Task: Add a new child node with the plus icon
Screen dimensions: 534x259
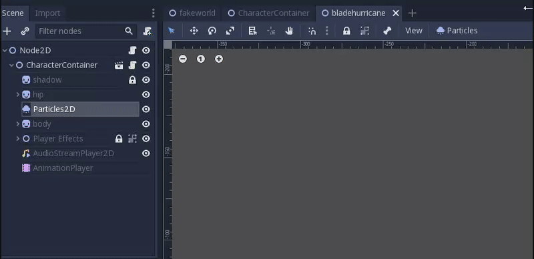Action: pos(7,31)
